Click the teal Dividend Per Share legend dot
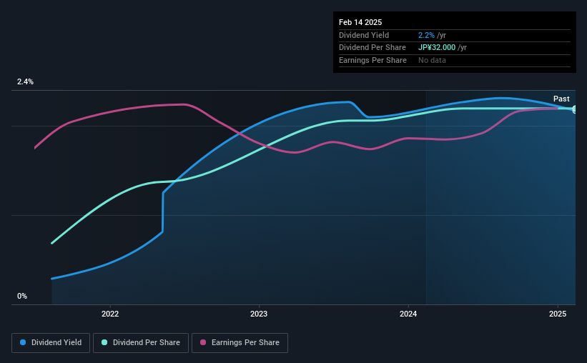Screen dimensions: 587x363 pos(104,342)
